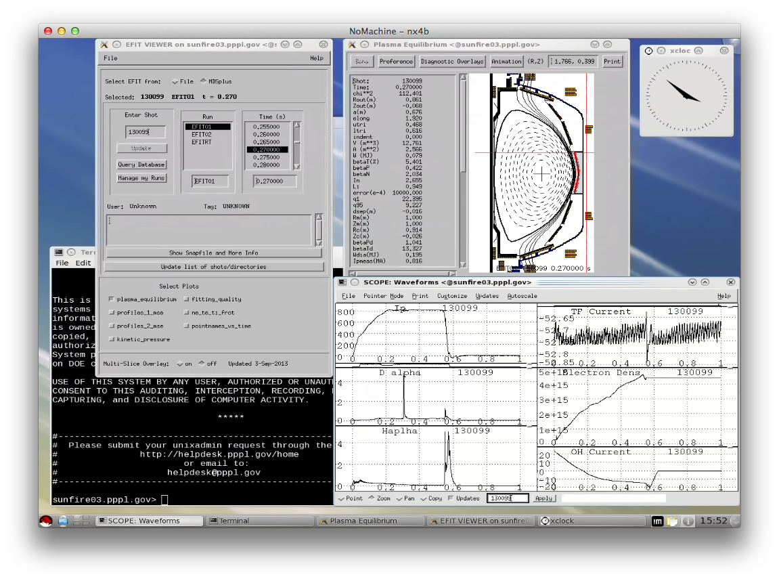Open Diagnostic Overlays in Plasma Equilibrium
Image resolution: width=779 pixels, height=581 pixels.
(x=452, y=62)
